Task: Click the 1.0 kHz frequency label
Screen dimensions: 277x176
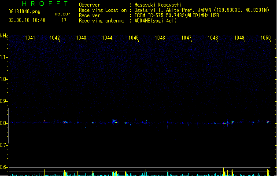Action: point(4,79)
